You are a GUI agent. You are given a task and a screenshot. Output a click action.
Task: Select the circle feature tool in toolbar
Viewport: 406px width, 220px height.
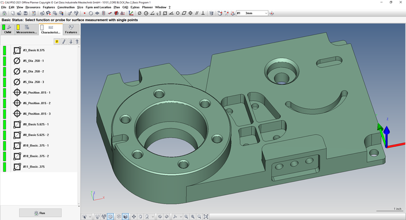pos(91,13)
